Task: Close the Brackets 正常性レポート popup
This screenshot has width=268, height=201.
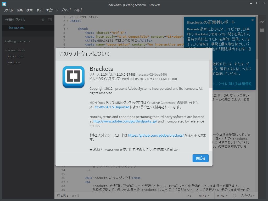Action: (252, 20)
